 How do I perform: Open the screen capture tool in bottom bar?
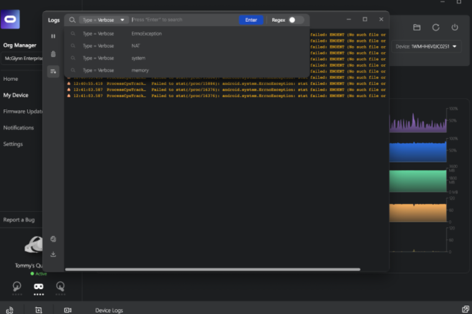tap(39, 310)
